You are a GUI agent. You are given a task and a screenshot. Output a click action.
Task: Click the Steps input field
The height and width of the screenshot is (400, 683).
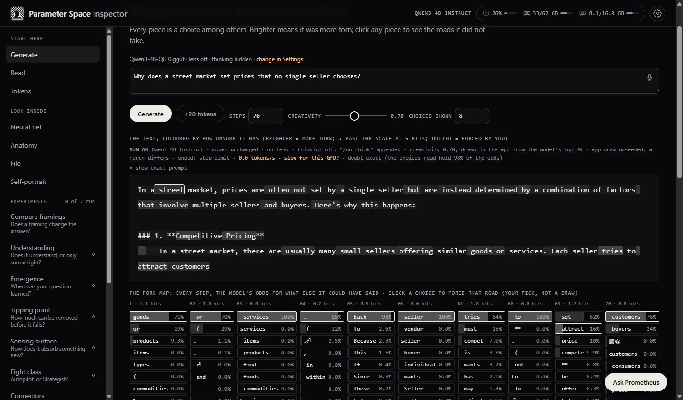266,116
